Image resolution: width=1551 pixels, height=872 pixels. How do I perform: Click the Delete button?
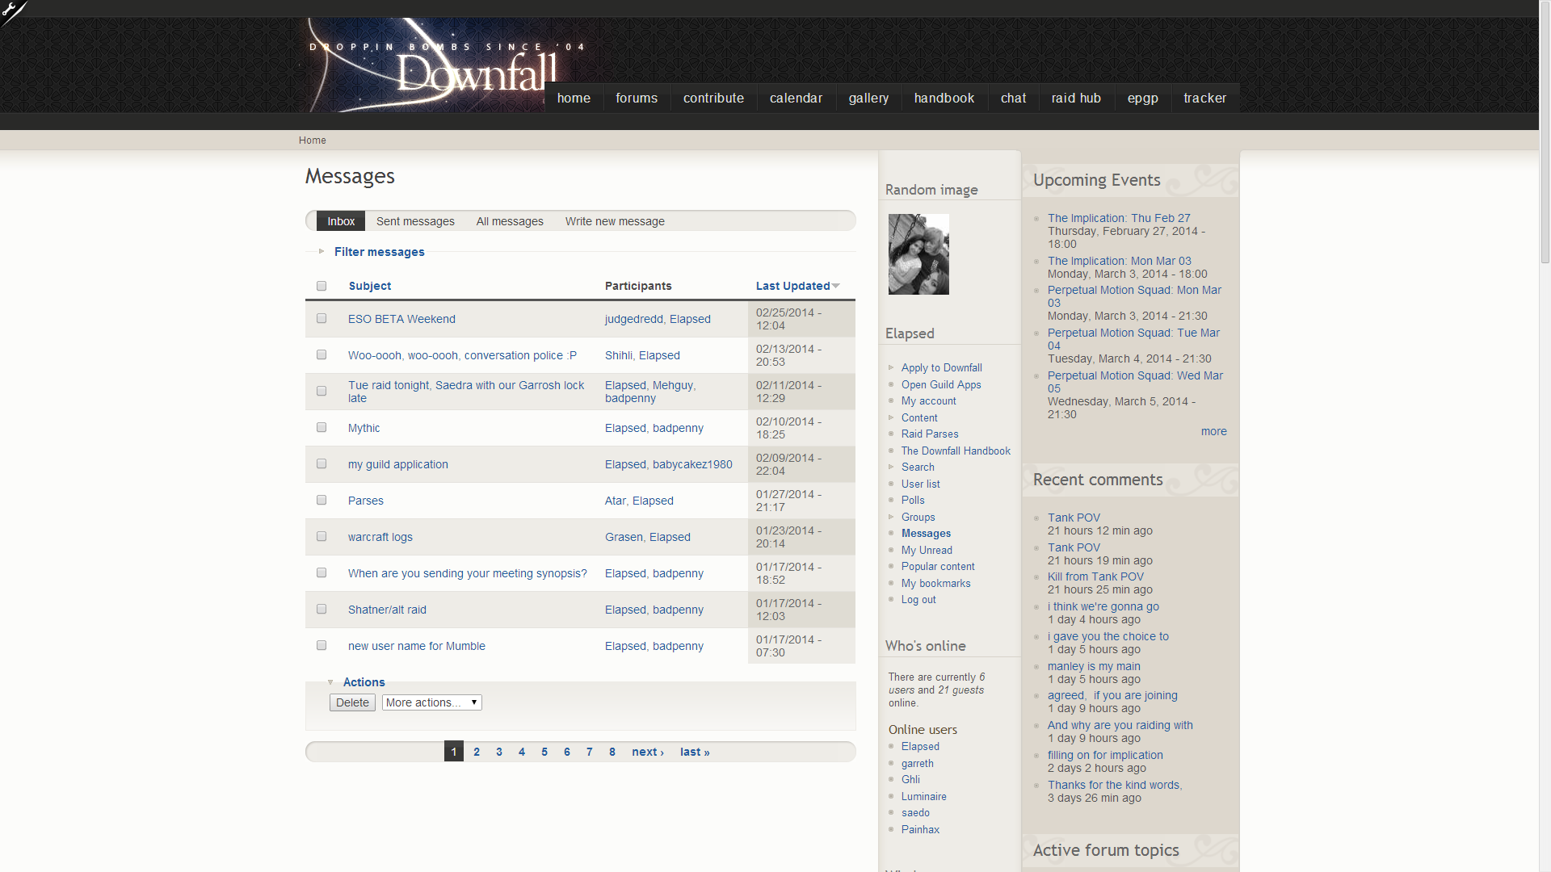(x=351, y=702)
